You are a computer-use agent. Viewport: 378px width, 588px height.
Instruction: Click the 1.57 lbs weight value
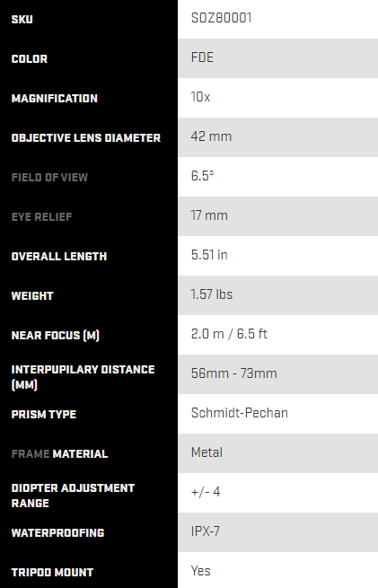(212, 294)
